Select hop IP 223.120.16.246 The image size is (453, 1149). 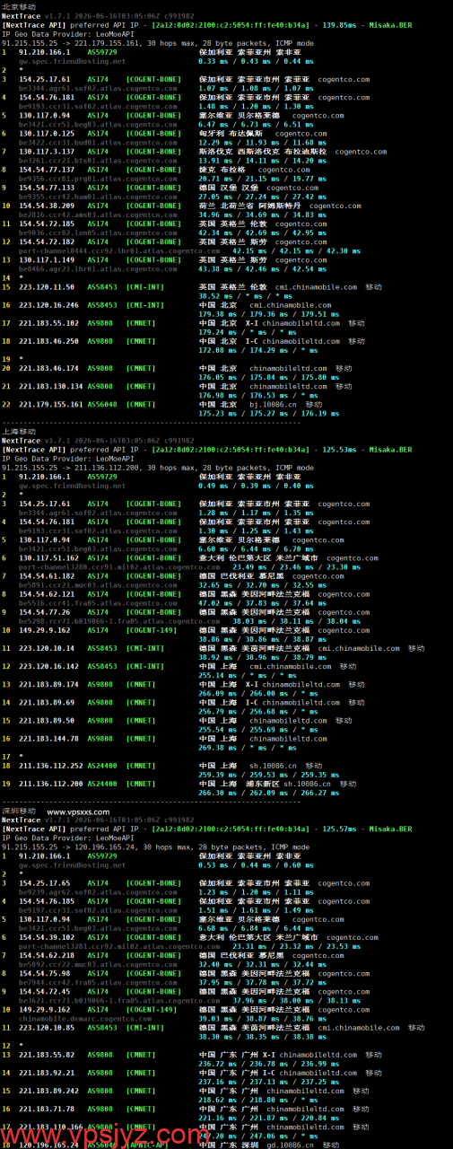click(47, 304)
